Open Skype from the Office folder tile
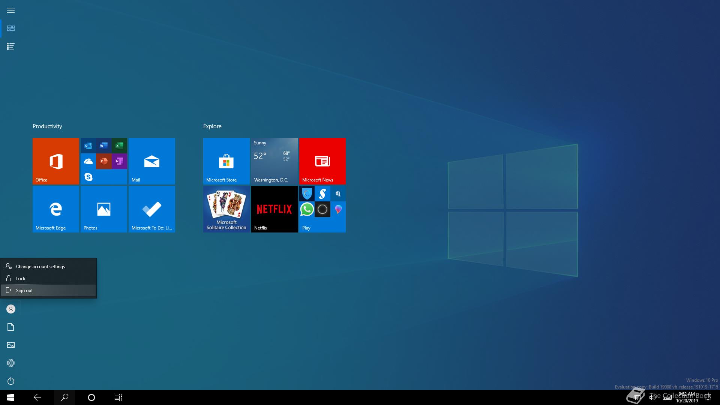This screenshot has width=720, height=405. 88,177
